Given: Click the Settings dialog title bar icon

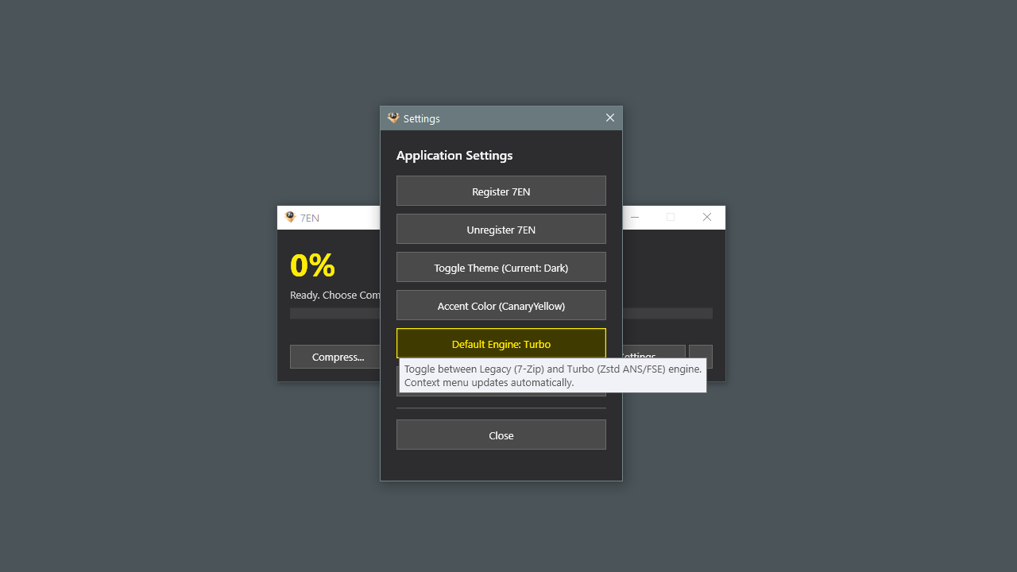Looking at the screenshot, I should [x=393, y=118].
